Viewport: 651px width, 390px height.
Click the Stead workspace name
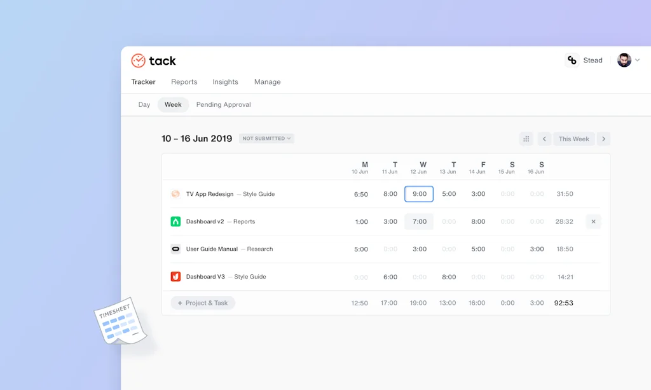593,60
